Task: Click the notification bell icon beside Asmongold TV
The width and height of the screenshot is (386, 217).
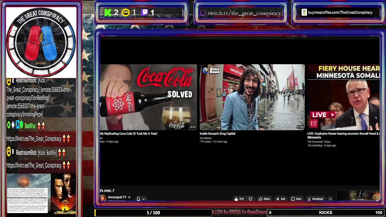Action: point(138,199)
